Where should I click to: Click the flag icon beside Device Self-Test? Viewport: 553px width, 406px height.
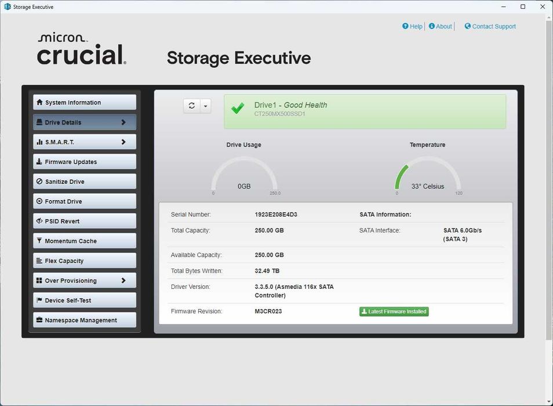pyautogui.click(x=39, y=300)
